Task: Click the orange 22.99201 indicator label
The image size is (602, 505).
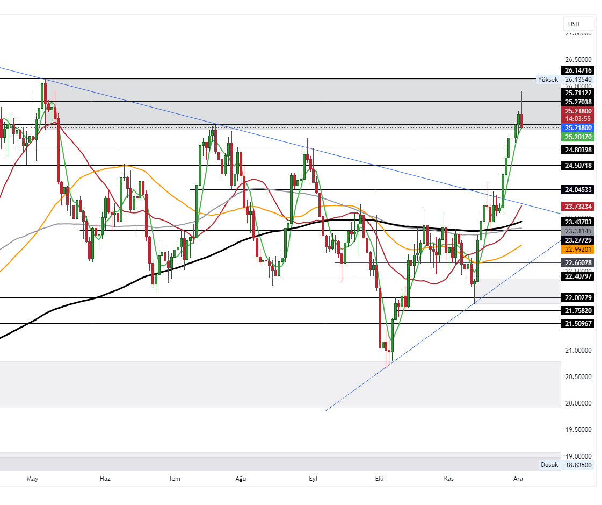Action: 578,250
